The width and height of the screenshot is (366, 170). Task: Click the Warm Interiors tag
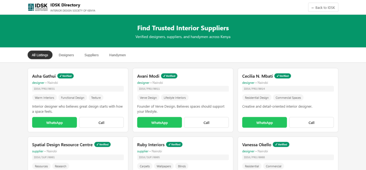[44, 97]
